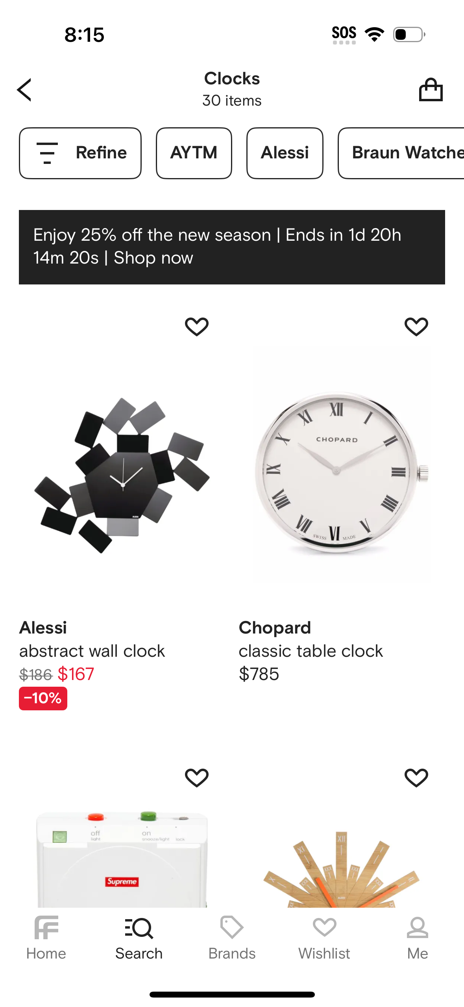
Task: Heart the Supreme alarm clock item
Action: [x=197, y=777]
